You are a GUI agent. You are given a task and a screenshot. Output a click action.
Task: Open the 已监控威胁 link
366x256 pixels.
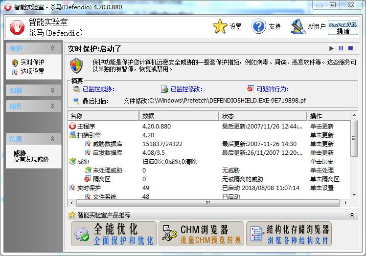pos(98,89)
